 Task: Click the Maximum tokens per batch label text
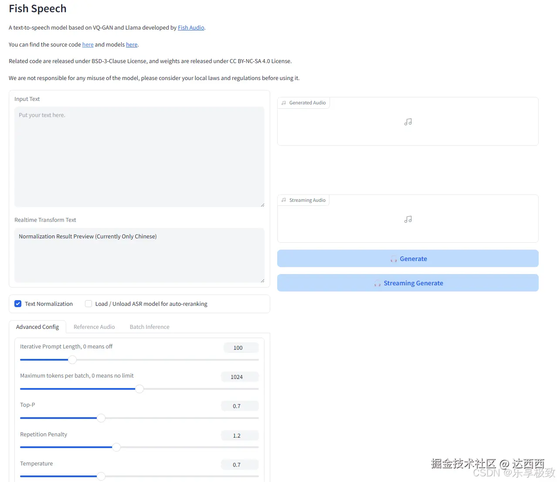point(77,376)
